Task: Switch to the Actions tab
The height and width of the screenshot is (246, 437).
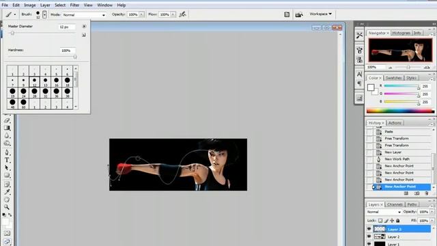Action: pos(395,123)
